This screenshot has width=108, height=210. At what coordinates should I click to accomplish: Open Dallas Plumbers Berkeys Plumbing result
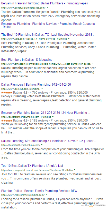click(x=36, y=85)
